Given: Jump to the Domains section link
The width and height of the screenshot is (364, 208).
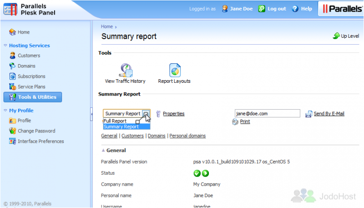Looking at the screenshot, I should coord(157,136).
